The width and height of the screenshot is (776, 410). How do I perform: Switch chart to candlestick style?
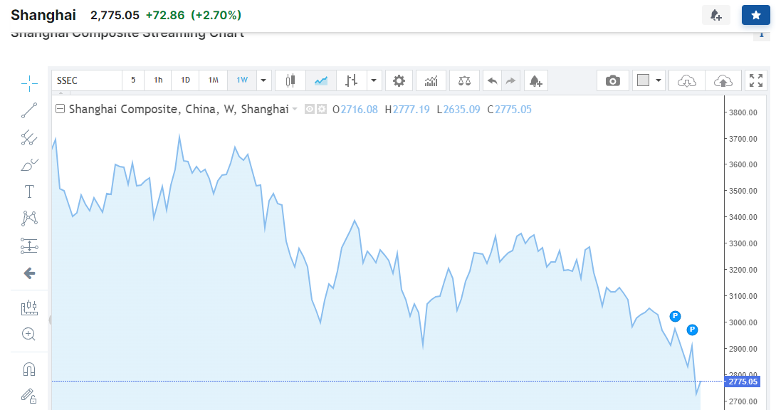tap(290, 80)
